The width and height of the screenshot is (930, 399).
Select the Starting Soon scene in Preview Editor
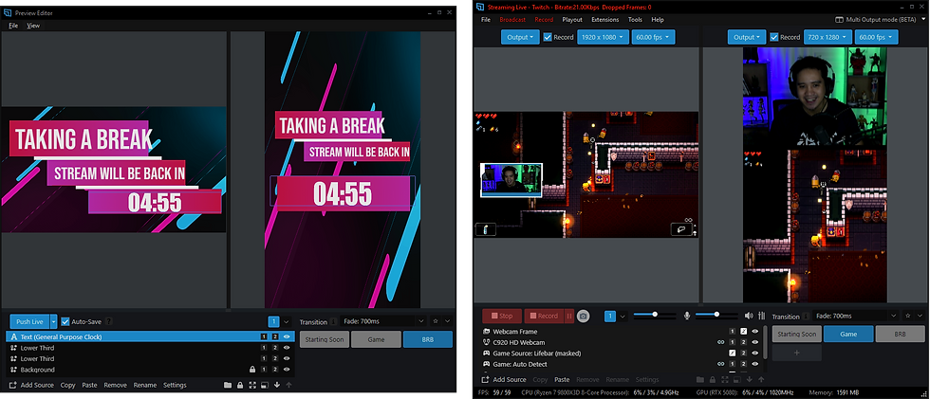point(325,339)
